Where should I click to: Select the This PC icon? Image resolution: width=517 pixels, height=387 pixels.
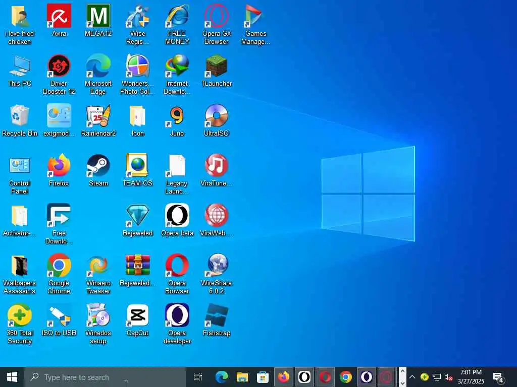click(20, 71)
